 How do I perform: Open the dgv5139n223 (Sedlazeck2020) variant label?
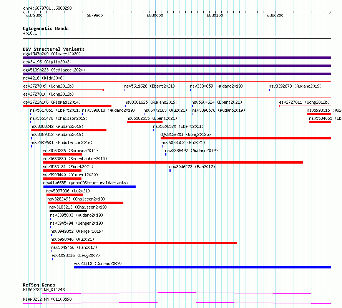[x=54, y=70]
